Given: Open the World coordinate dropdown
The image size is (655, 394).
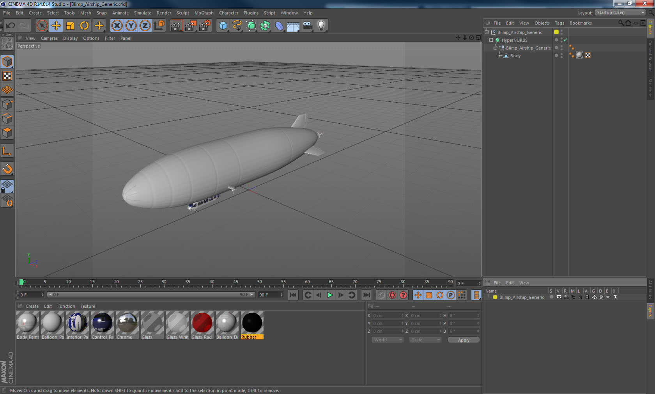Looking at the screenshot, I should (x=387, y=340).
